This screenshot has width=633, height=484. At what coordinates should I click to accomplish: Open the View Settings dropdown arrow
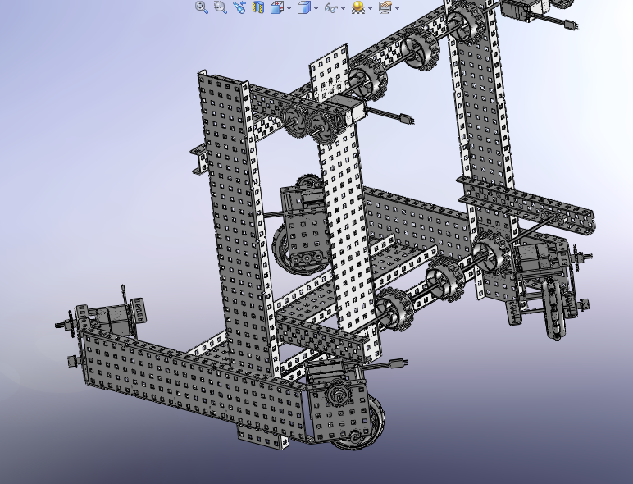pyautogui.click(x=397, y=8)
